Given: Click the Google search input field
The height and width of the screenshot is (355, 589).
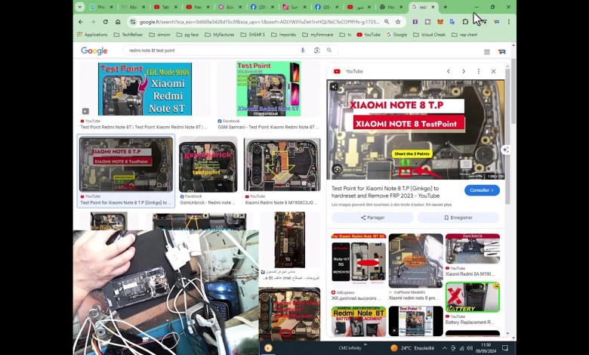Looking at the screenshot, I should click(211, 51).
